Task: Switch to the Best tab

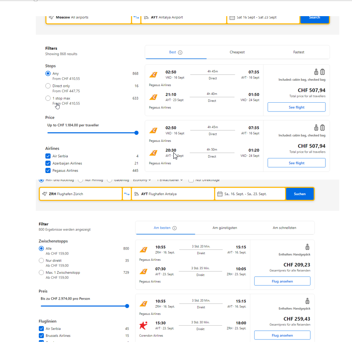Action: tap(176, 52)
